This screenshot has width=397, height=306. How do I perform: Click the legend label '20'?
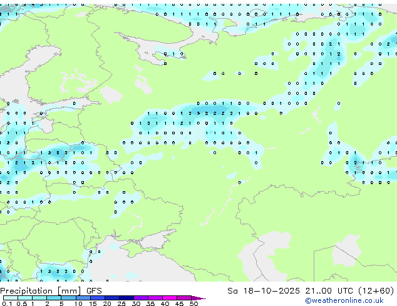click(107, 304)
